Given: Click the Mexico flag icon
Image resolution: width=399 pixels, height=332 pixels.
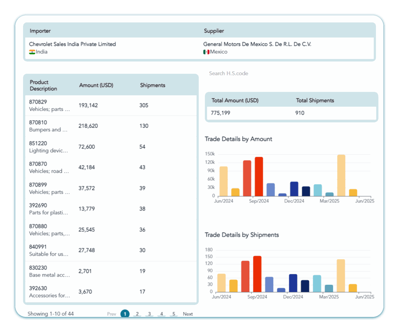Looking at the screenshot, I should (206, 52).
